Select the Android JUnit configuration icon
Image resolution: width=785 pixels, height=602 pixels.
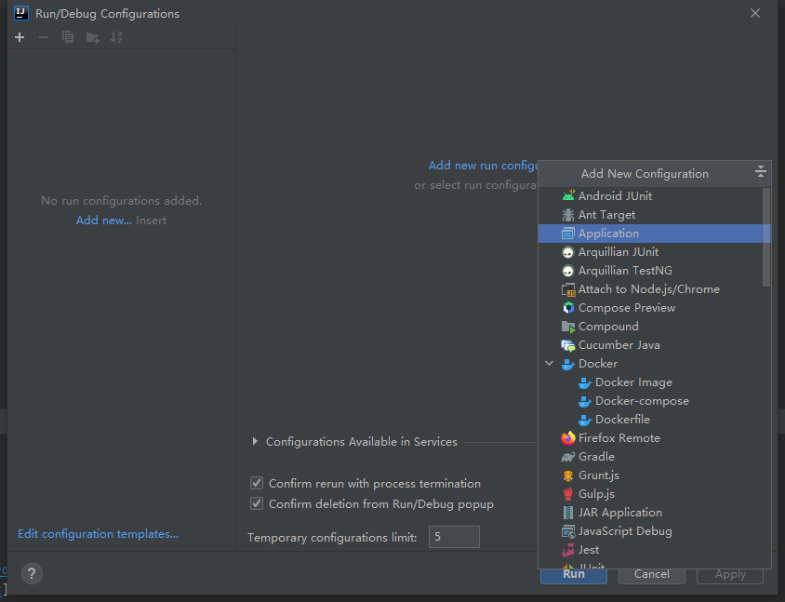[x=568, y=196]
